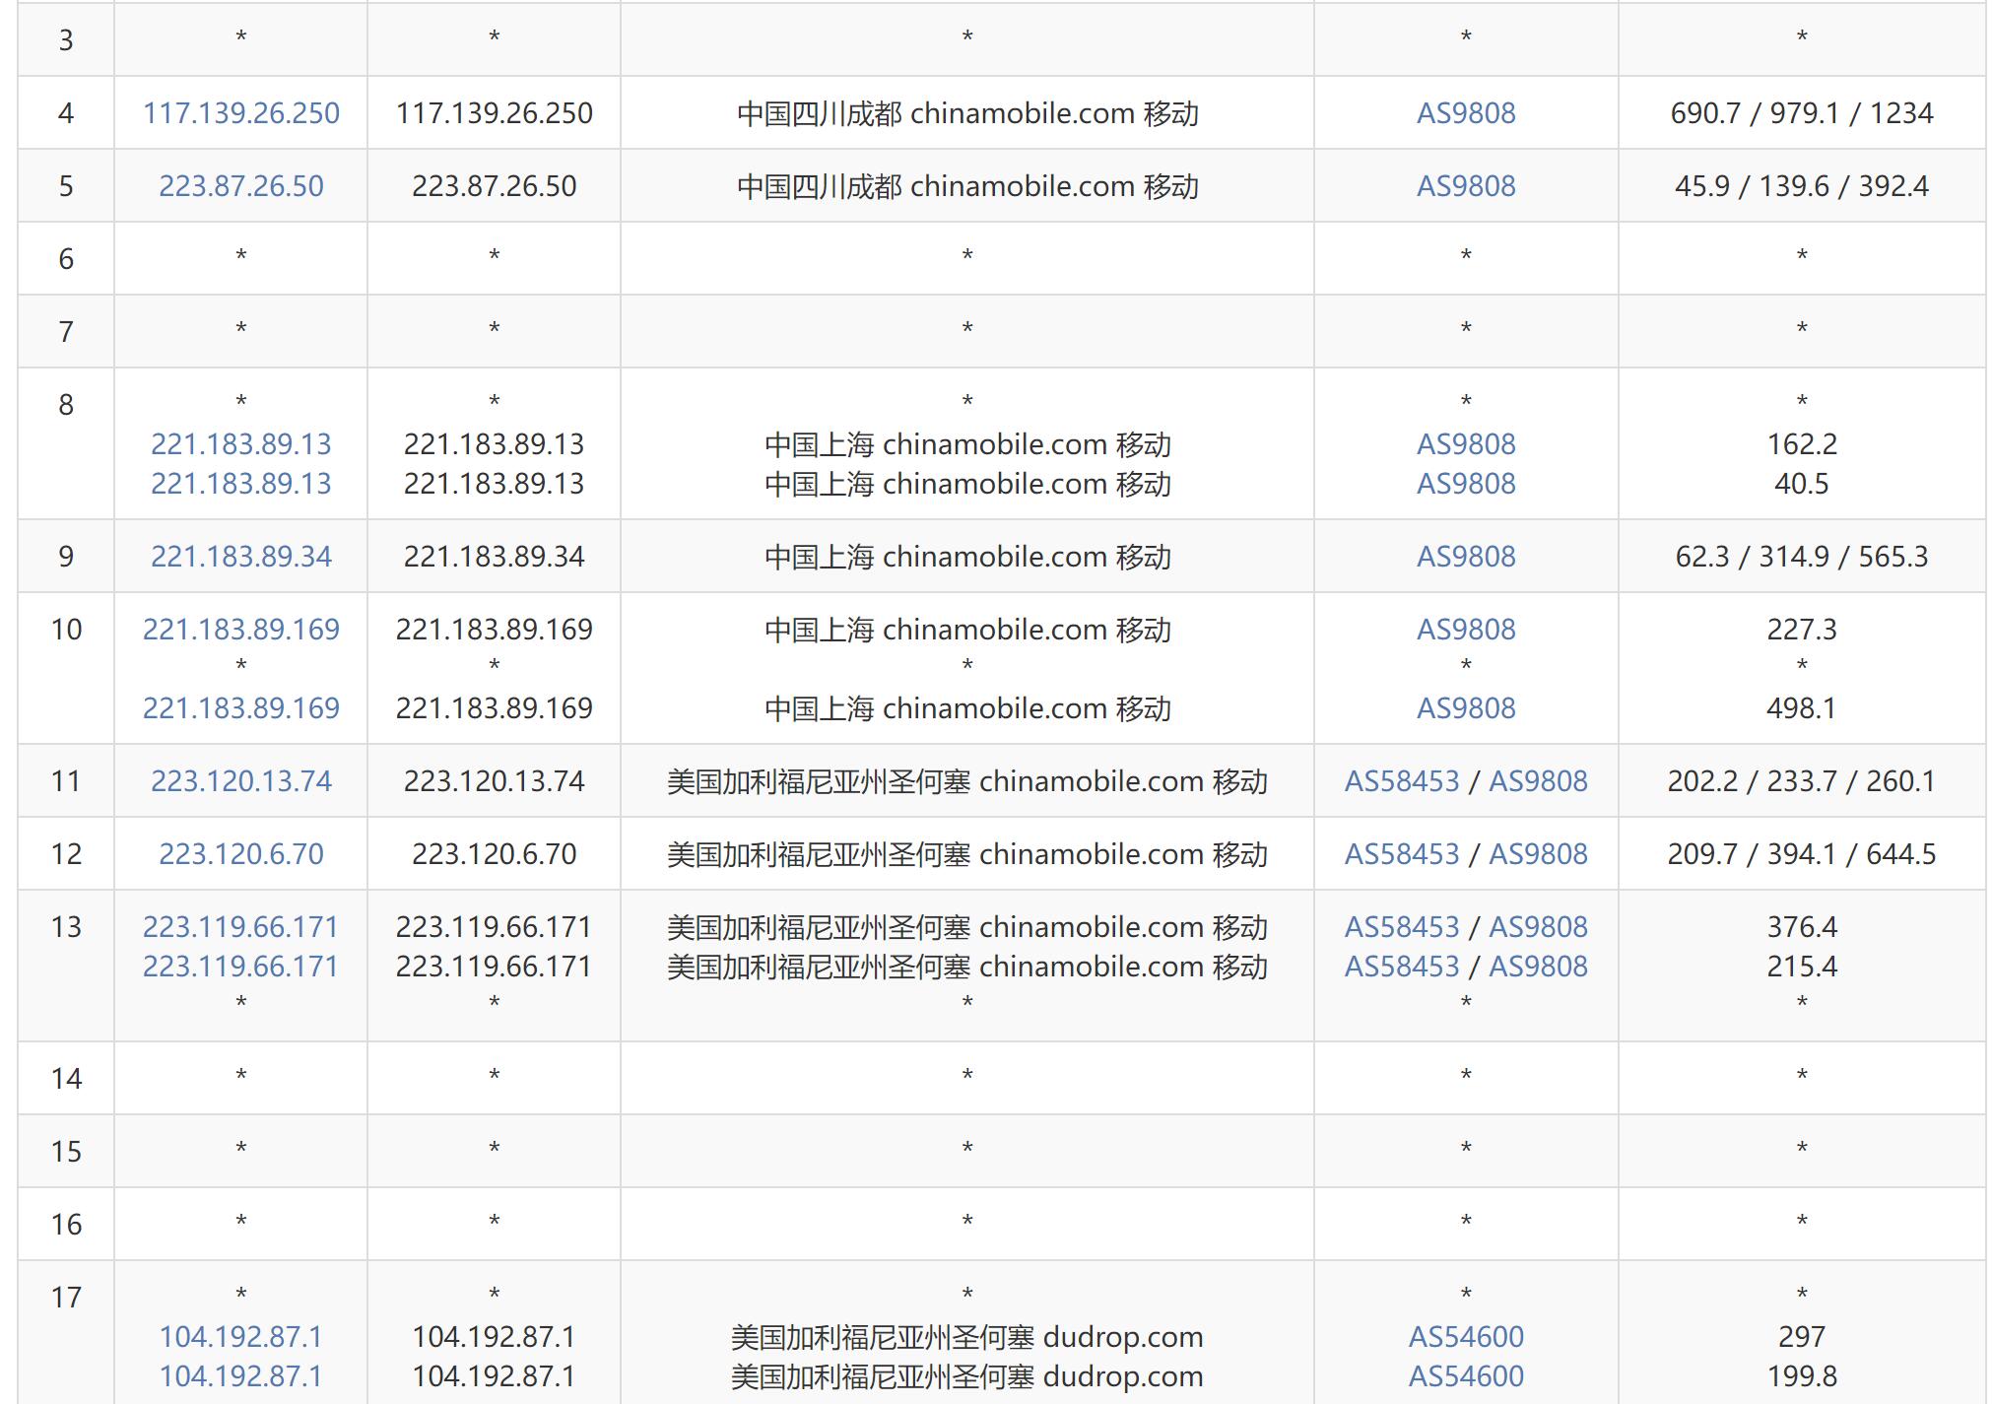Click 223.119.66.171 link on the 376.4 line

241,927
